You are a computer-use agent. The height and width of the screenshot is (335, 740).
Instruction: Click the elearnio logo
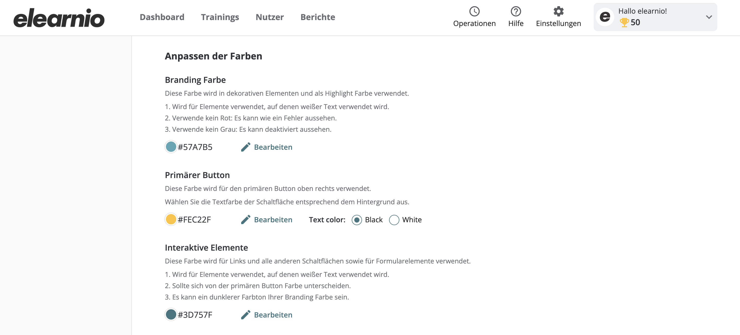(x=59, y=18)
